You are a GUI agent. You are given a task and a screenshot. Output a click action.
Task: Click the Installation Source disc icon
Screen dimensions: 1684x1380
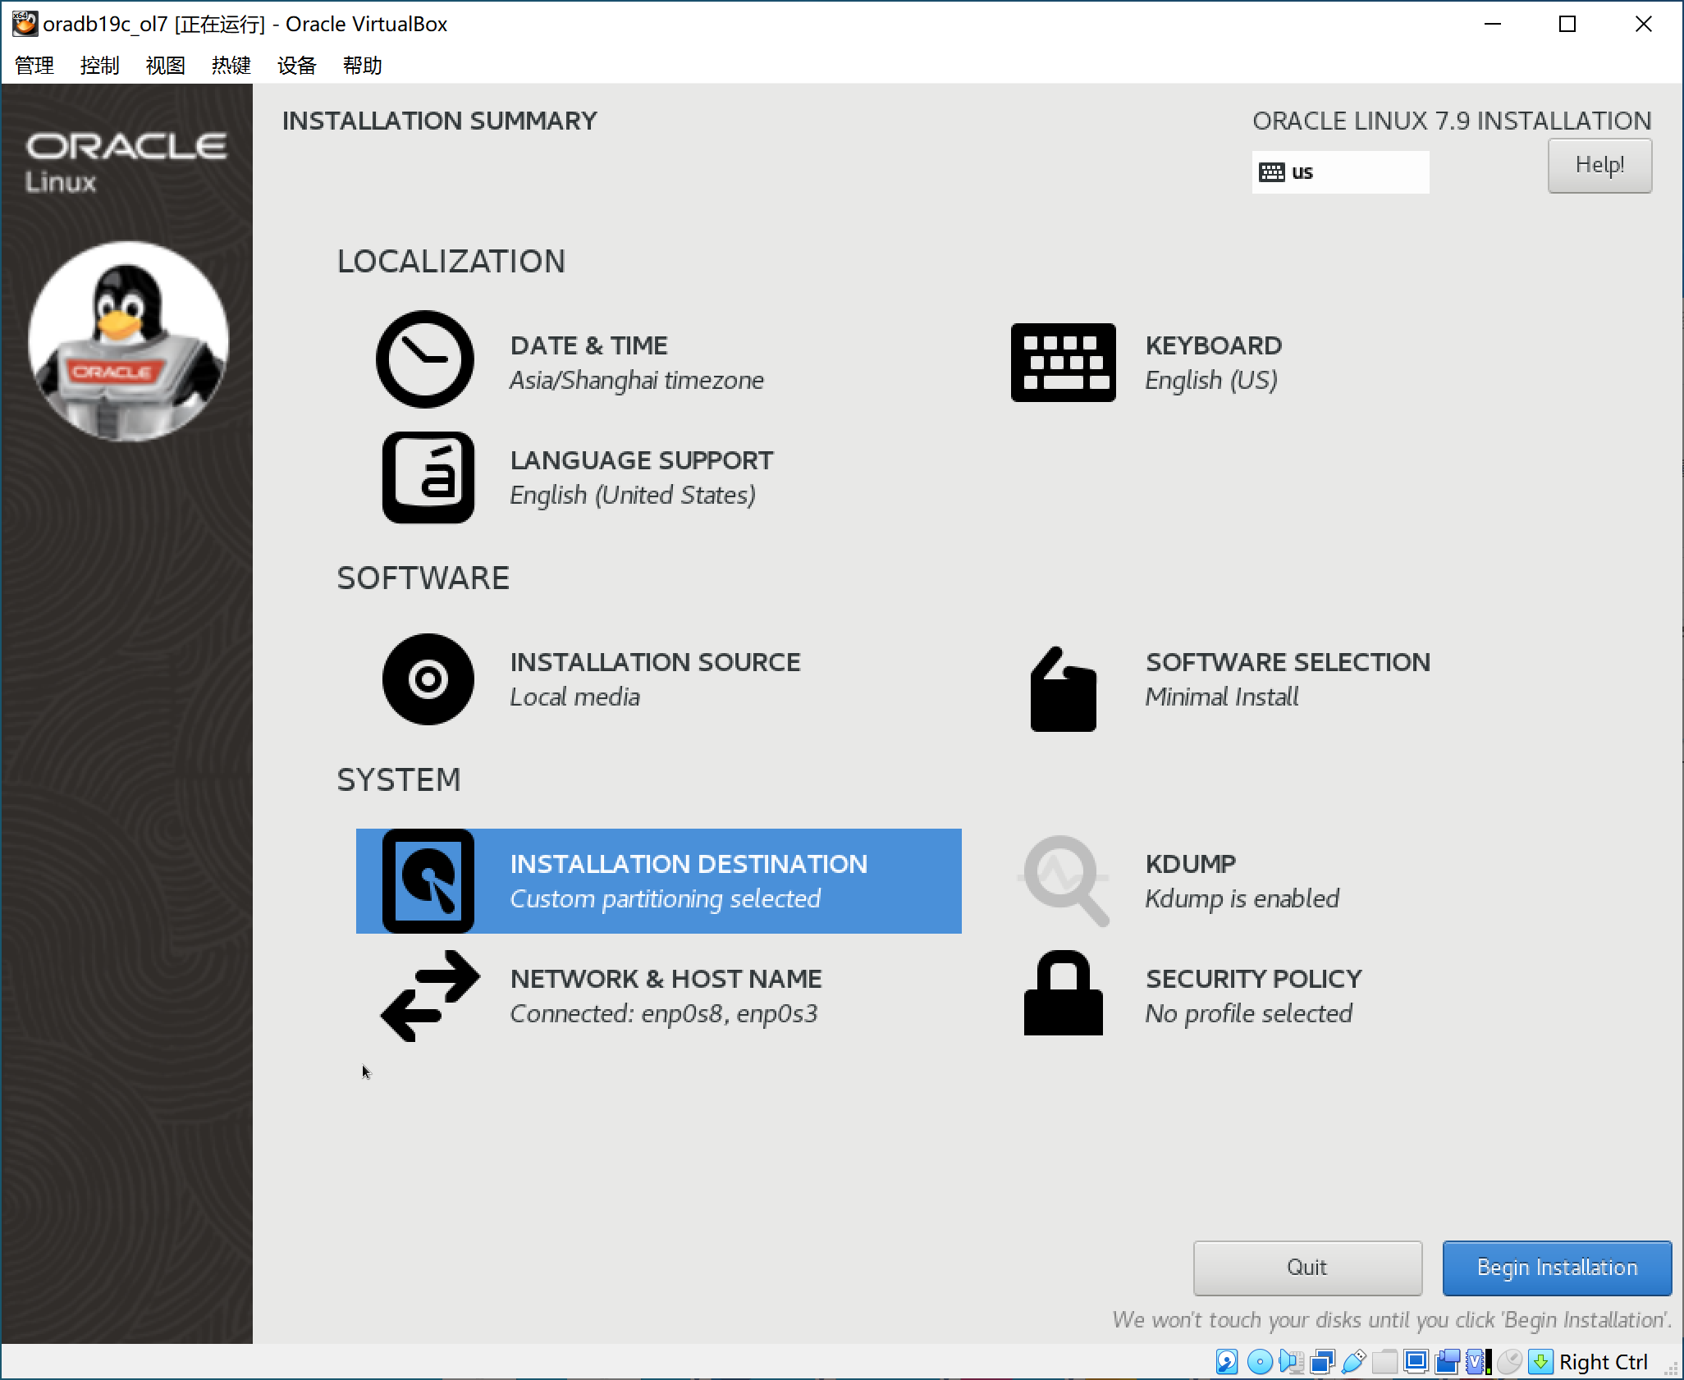click(428, 679)
